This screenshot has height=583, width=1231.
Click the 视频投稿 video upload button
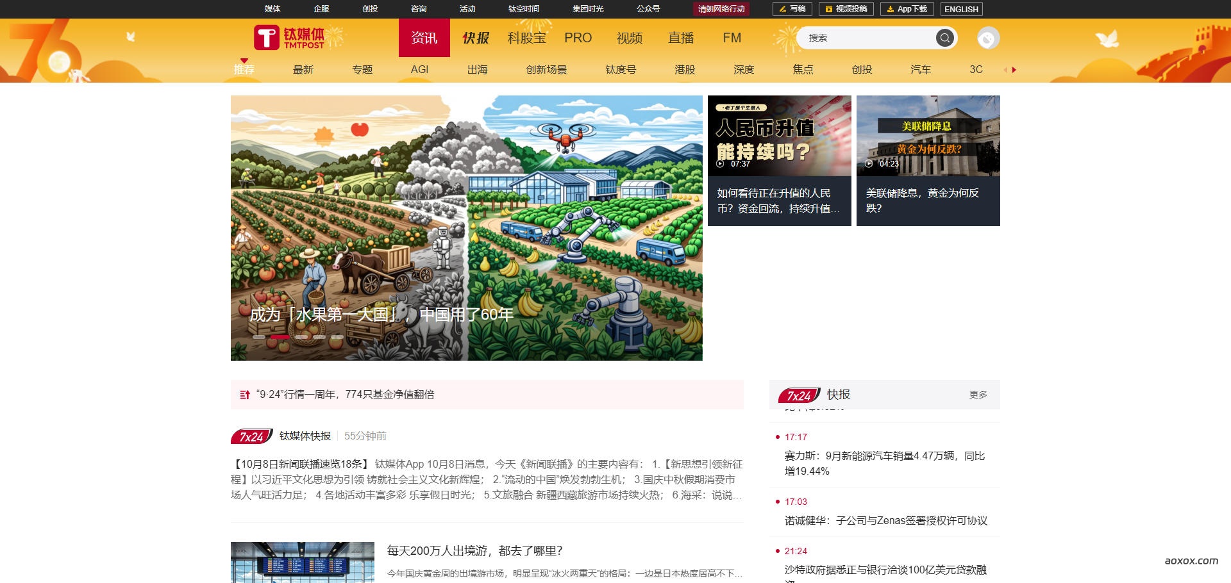point(846,9)
